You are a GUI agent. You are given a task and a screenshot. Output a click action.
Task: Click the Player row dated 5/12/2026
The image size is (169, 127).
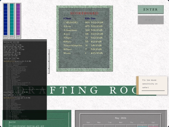click(83, 38)
